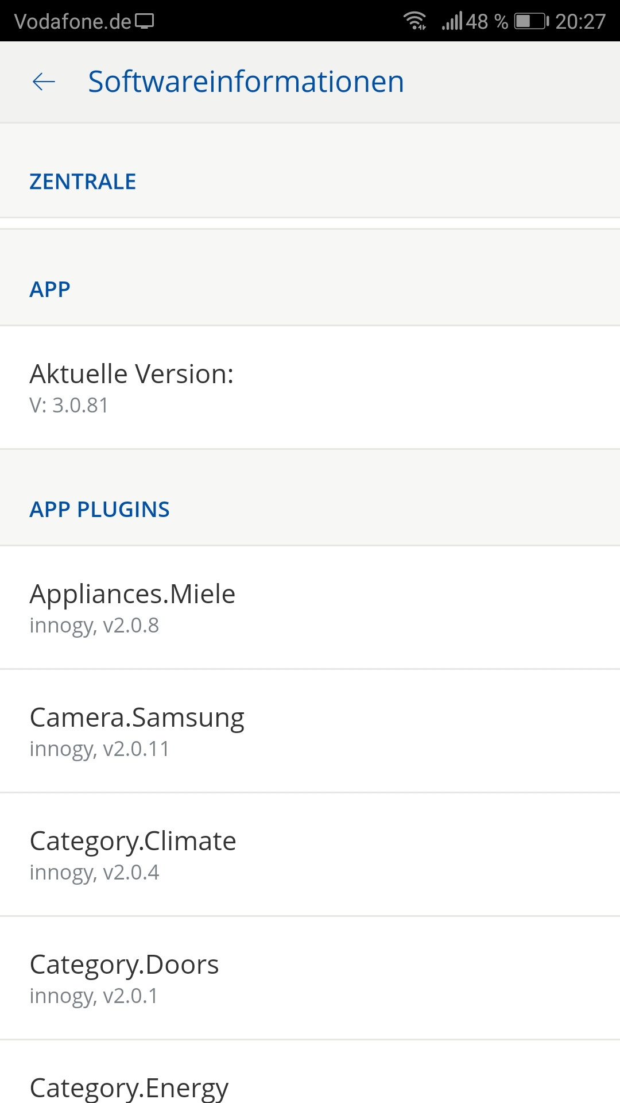The height and width of the screenshot is (1103, 620).
Task: Tap the V: 3.0.81 version text
Action: (x=69, y=406)
